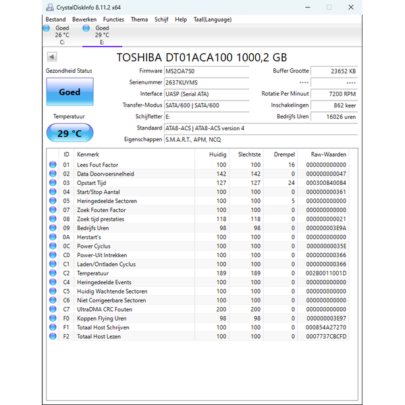Viewport: 405px width, 405px height.
Task: Click the status orb for Totaal Host Lezen
Action: click(x=53, y=336)
